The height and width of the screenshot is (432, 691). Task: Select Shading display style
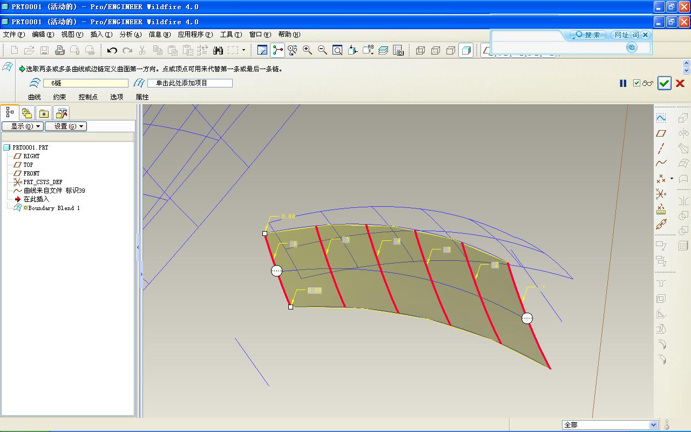(466, 50)
